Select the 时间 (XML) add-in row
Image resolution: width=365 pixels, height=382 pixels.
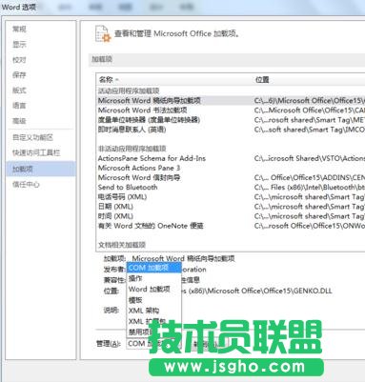(x=231, y=216)
